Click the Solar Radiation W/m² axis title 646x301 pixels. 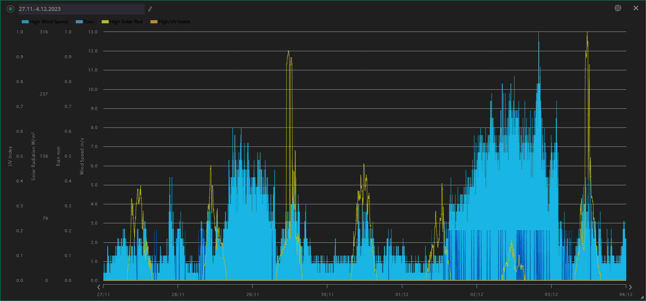tap(33, 156)
